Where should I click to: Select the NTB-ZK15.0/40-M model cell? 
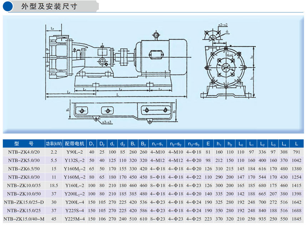(24, 218)
